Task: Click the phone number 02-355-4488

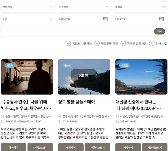Action: pos(70,122)
